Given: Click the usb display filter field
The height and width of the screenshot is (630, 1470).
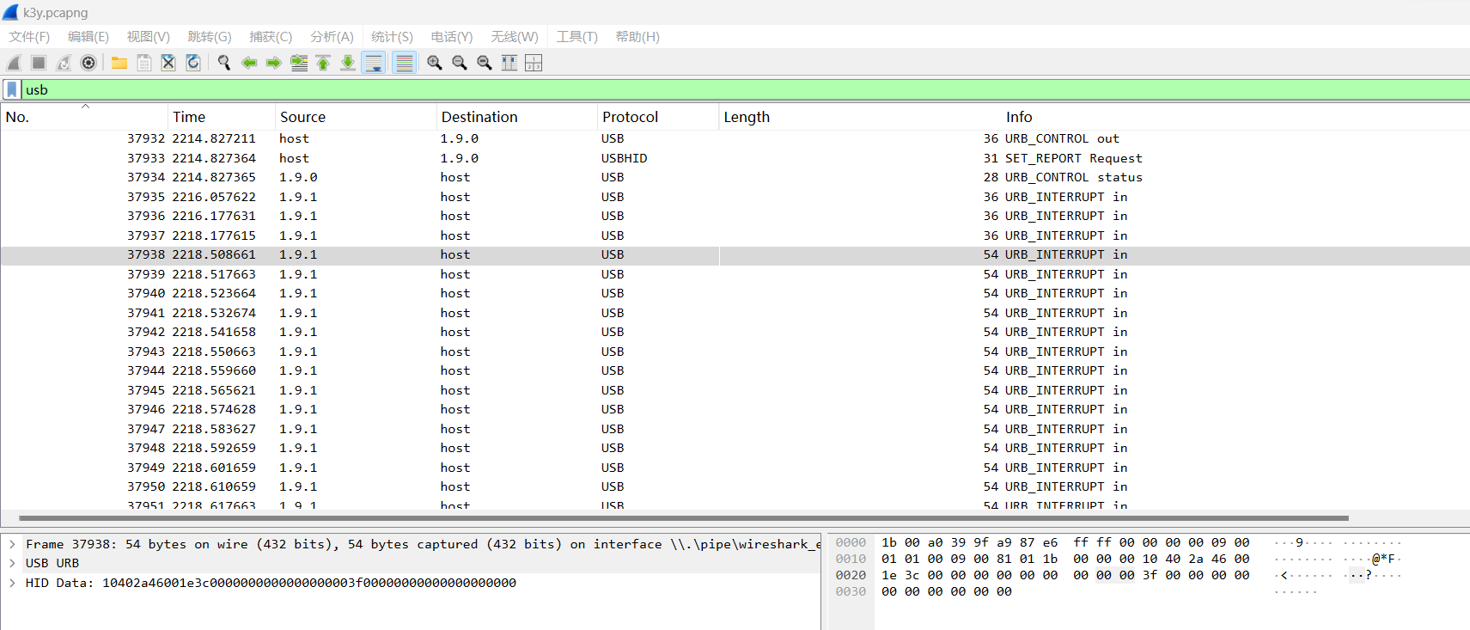Looking at the screenshot, I should (x=746, y=89).
